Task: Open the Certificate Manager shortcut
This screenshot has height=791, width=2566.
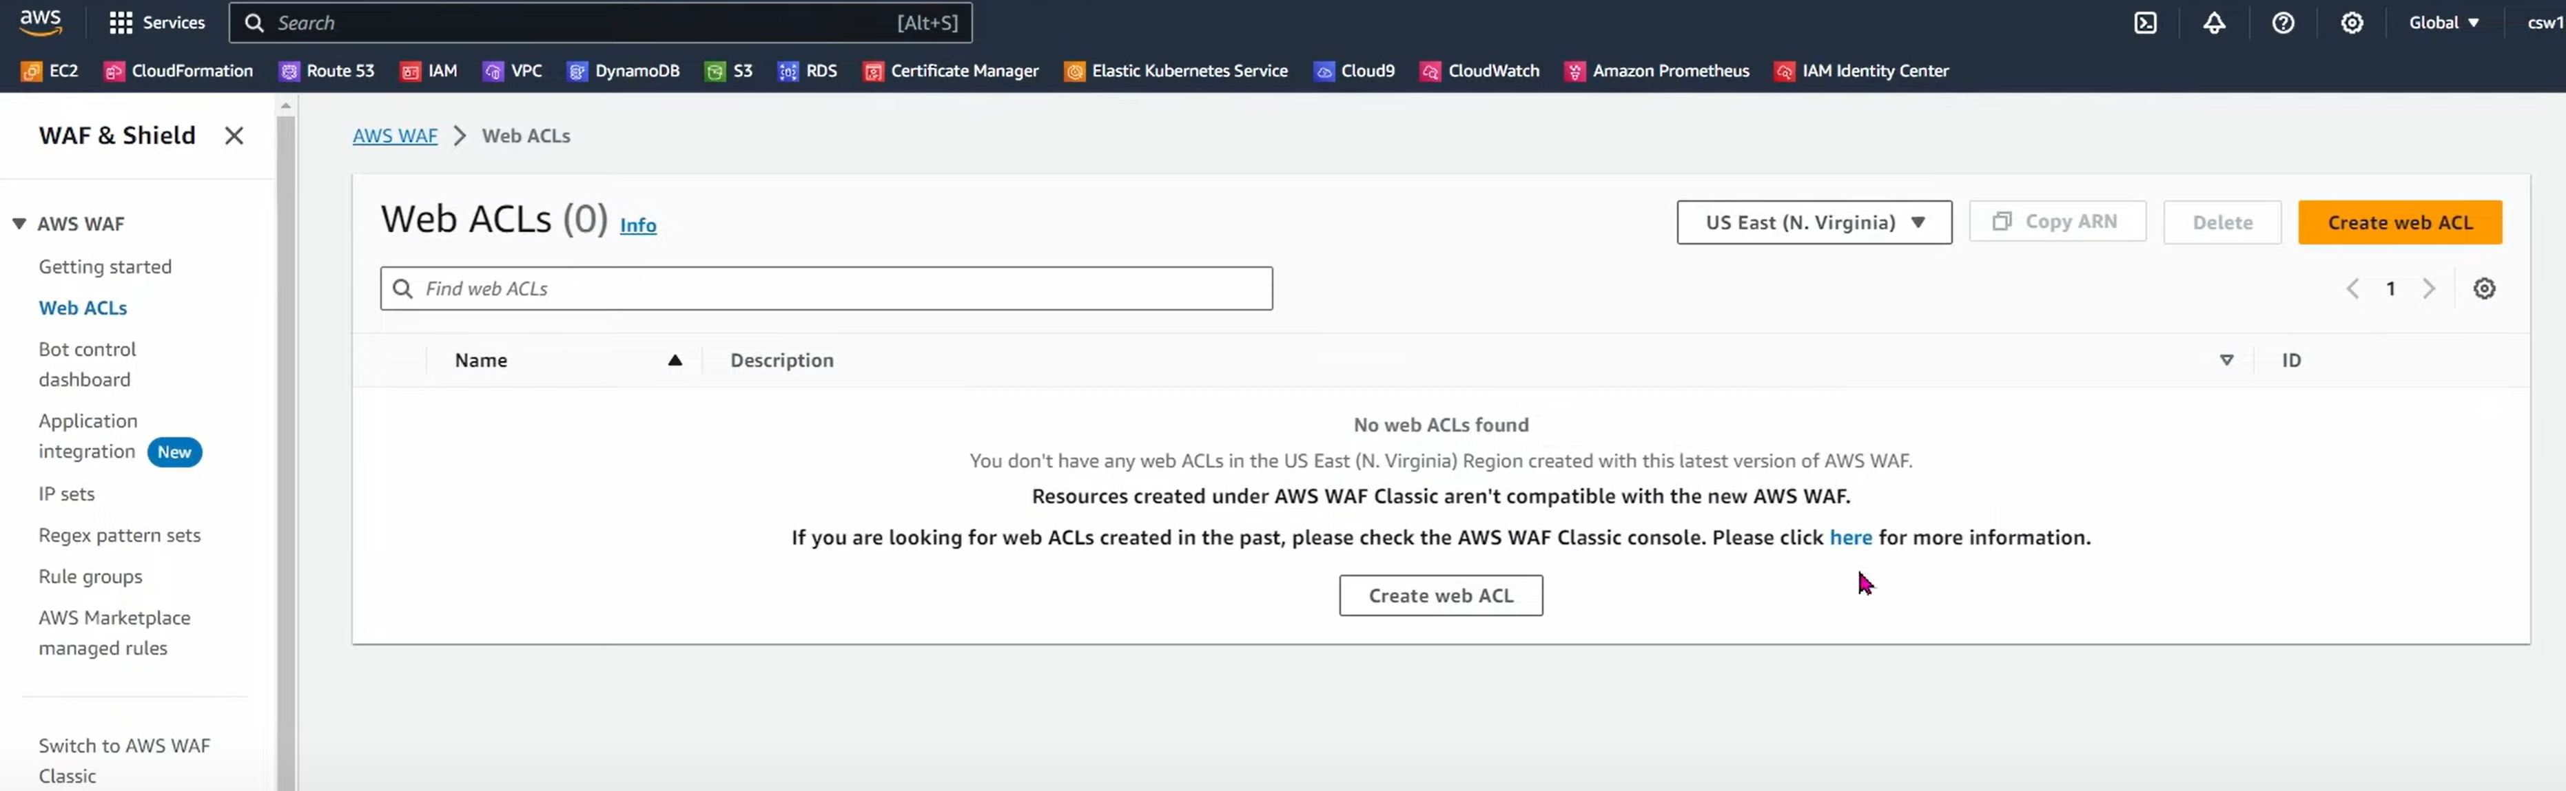Action: coord(952,71)
